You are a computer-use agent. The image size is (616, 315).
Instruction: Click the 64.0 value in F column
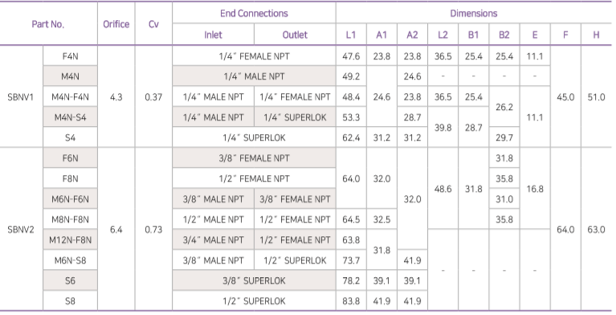565,229
